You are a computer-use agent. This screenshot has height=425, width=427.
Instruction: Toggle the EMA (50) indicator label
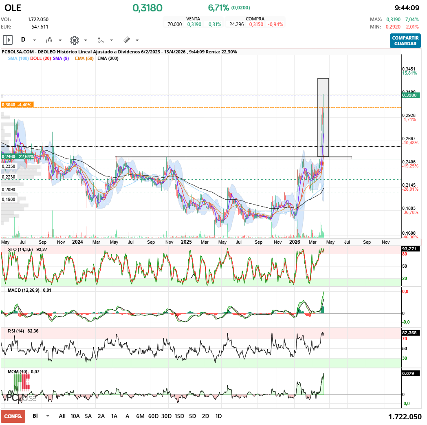click(x=84, y=58)
